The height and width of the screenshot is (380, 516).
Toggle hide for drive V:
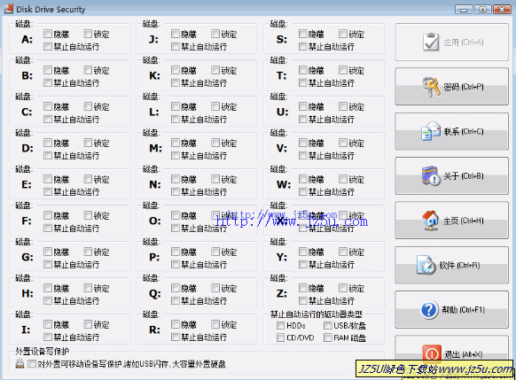click(x=302, y=143)
